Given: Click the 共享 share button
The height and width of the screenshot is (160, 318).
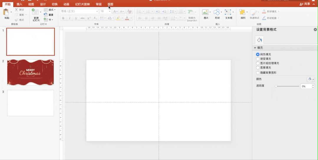Looking at the screenshot, I should coord(305,4).
